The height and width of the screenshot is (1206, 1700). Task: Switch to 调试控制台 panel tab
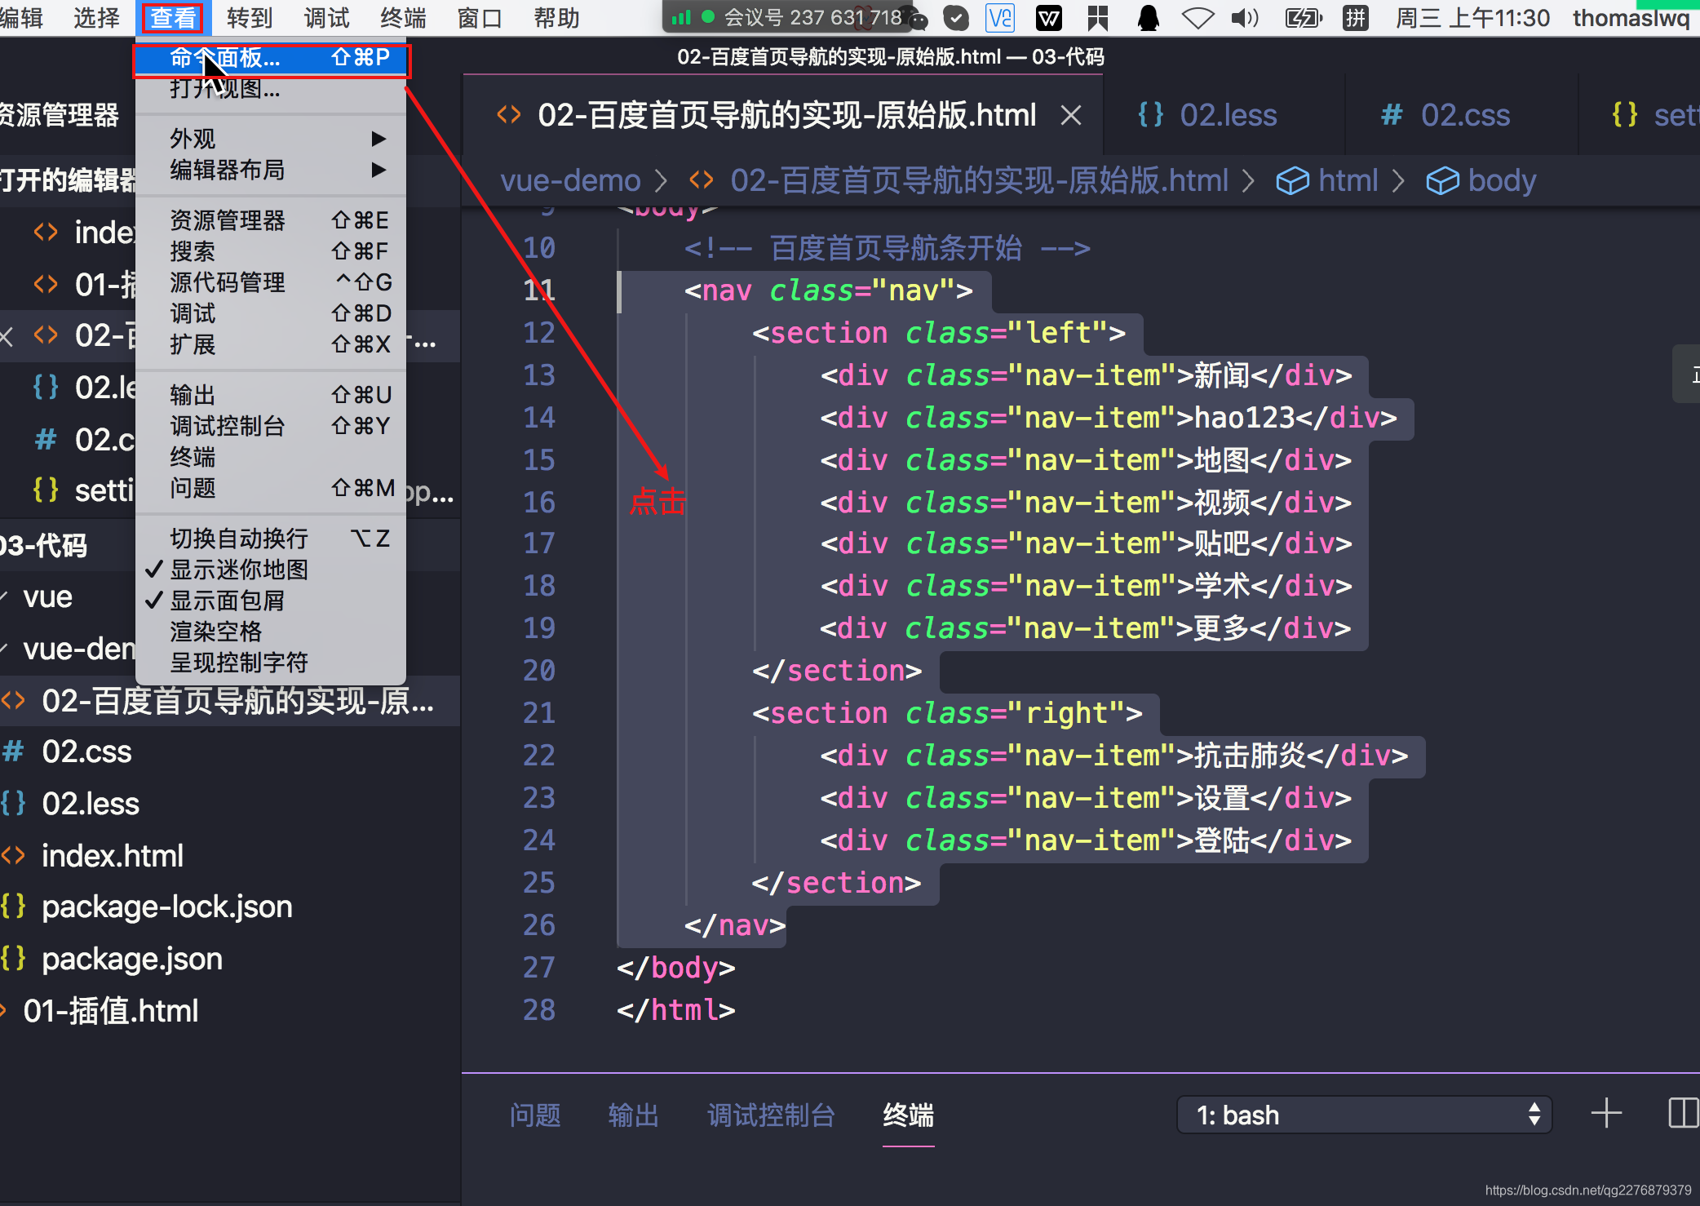tap(771, 1115)
